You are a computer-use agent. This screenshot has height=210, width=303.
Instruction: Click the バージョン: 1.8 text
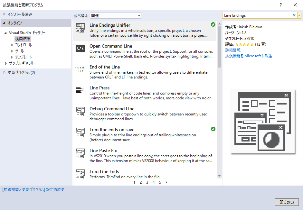click(236, 32)
